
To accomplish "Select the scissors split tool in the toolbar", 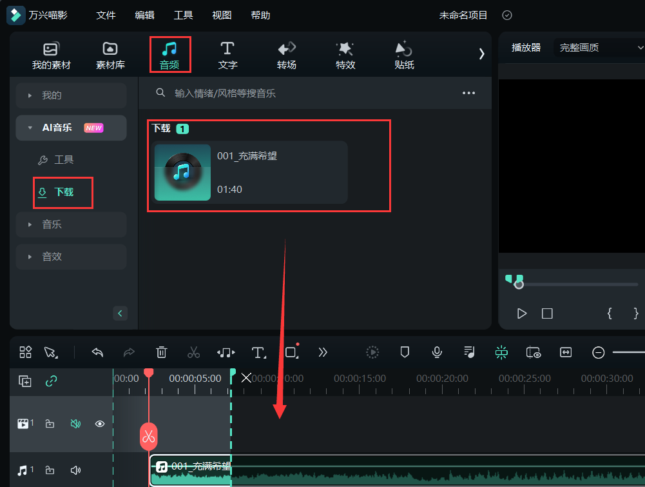I will click(x=193, y=352).
